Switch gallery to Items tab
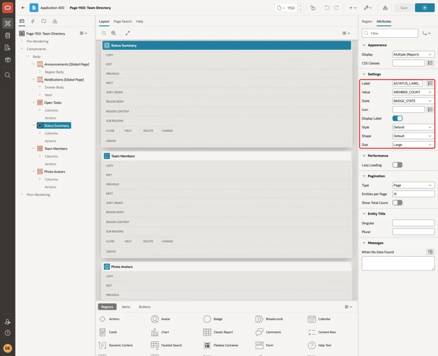 pyautogui.click(x=126, y=307)
